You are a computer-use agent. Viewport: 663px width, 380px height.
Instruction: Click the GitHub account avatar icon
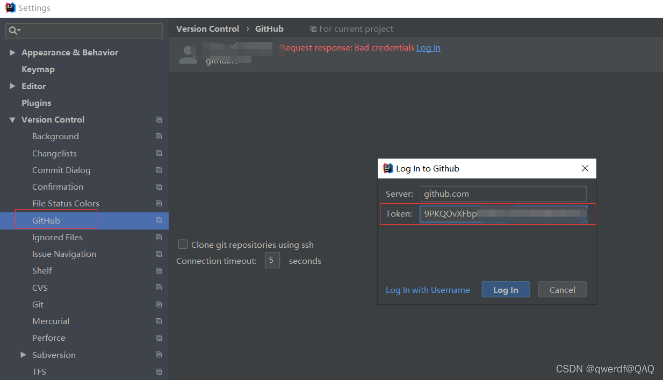click(188, 55)
